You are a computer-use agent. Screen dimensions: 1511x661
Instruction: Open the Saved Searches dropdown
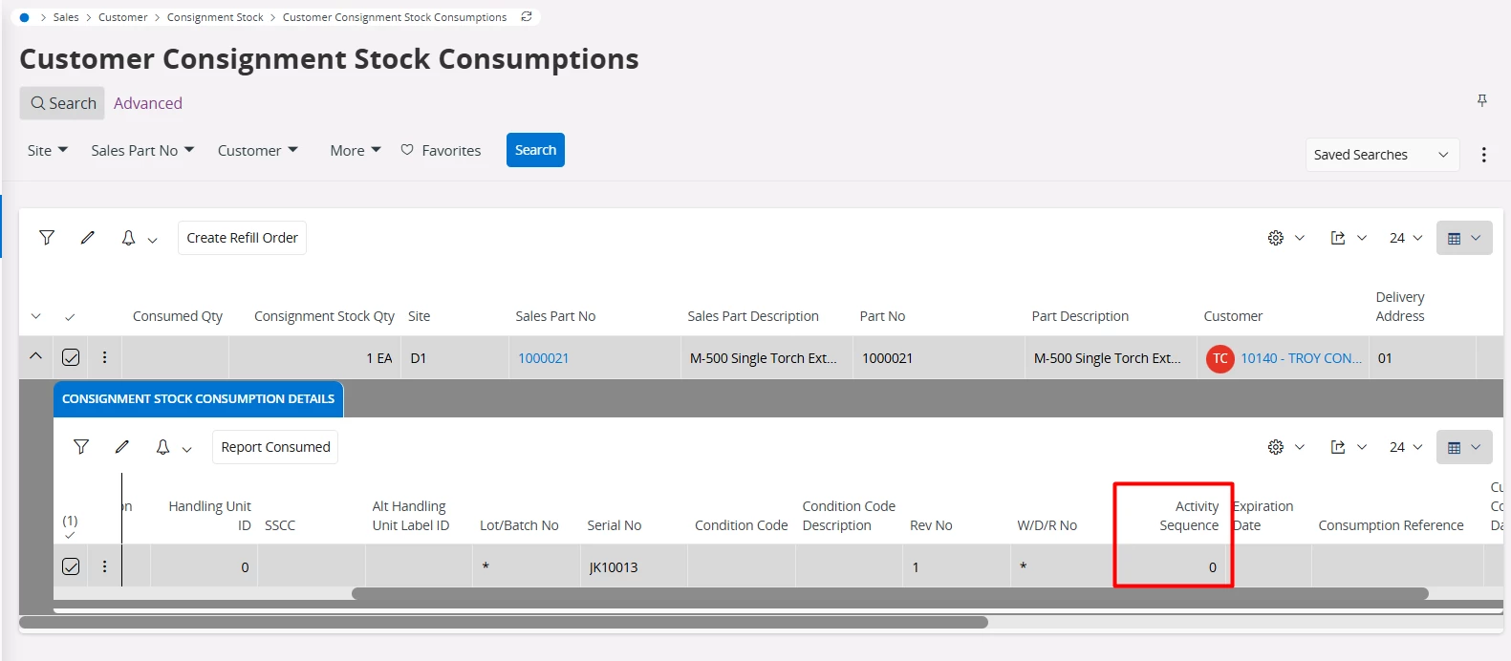(x=1381, y=155)
